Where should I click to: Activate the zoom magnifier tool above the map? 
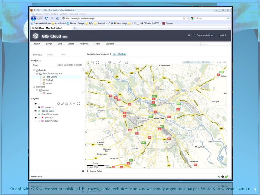click(x=93, y=62)
